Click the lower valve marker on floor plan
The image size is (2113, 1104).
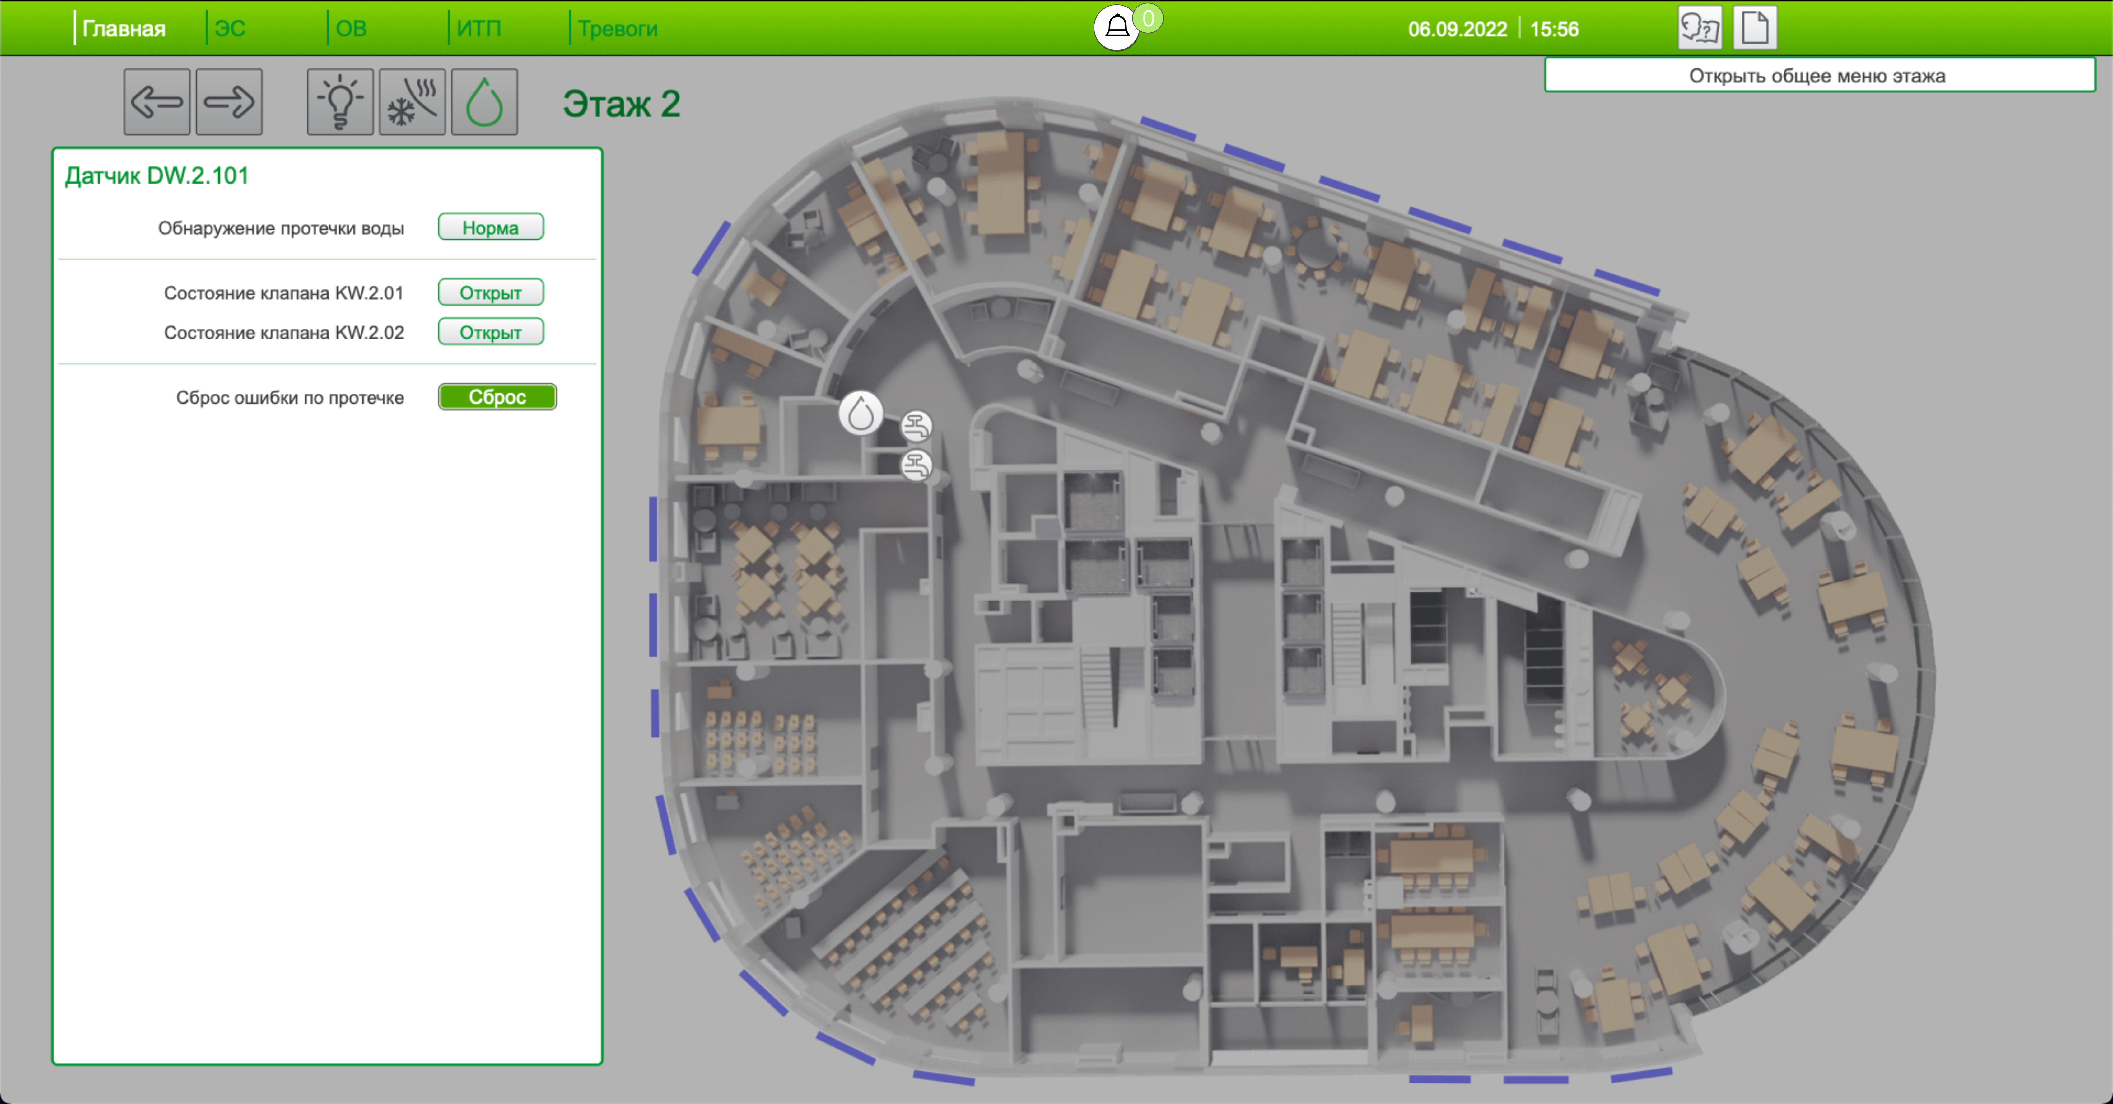pyautogui.click(x=916, y=466)
